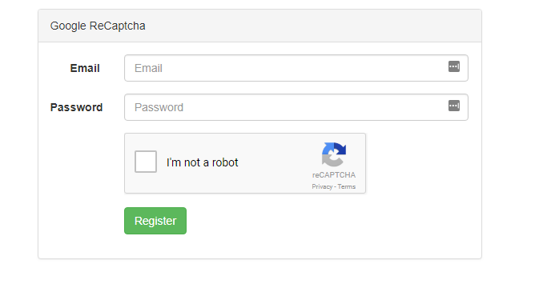This screenshot has width=543, height=288.
Task: Click the reCAPTCHA text under the logo
Action: click(334, 175)
